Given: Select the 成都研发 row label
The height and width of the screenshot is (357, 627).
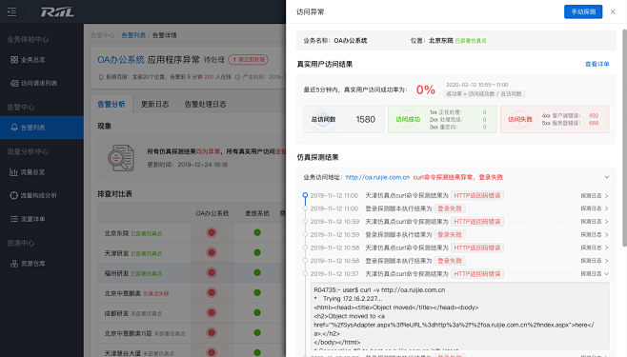Looking at the screenshot, I should tap(116, 313).
